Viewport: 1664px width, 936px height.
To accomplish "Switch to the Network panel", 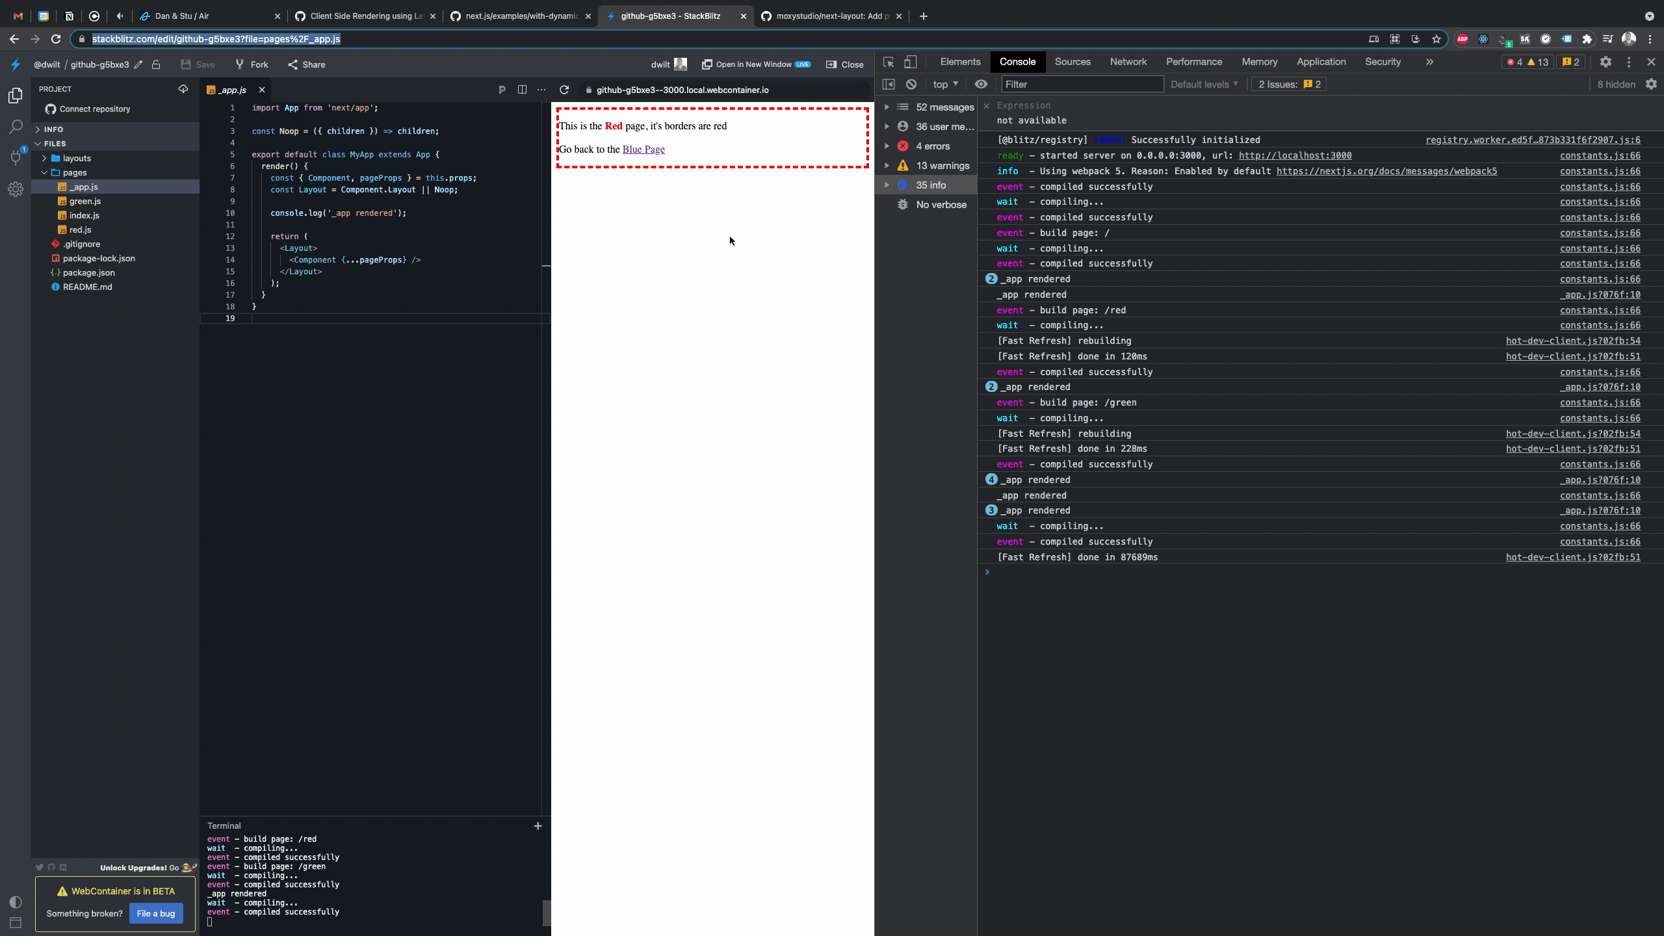I will 1127,62.
